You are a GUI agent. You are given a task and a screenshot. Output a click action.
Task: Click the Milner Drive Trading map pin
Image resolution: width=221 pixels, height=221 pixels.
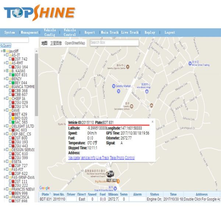click(190, 63)
